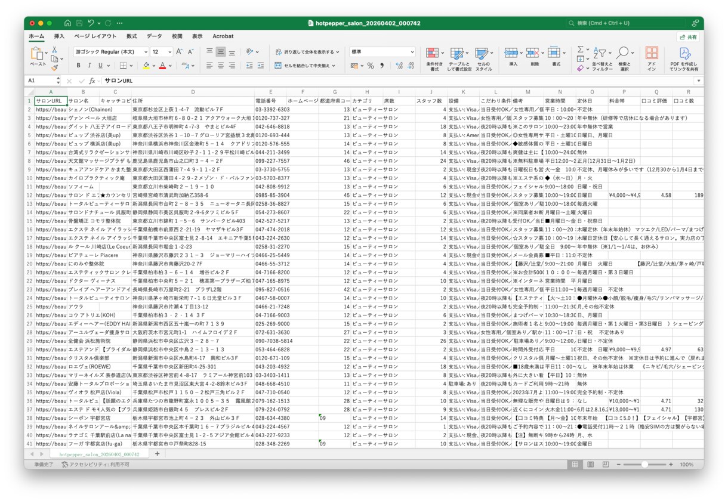The image size is (728, 501).
Task: Click the increase font size icon
Action: (180, 52)
